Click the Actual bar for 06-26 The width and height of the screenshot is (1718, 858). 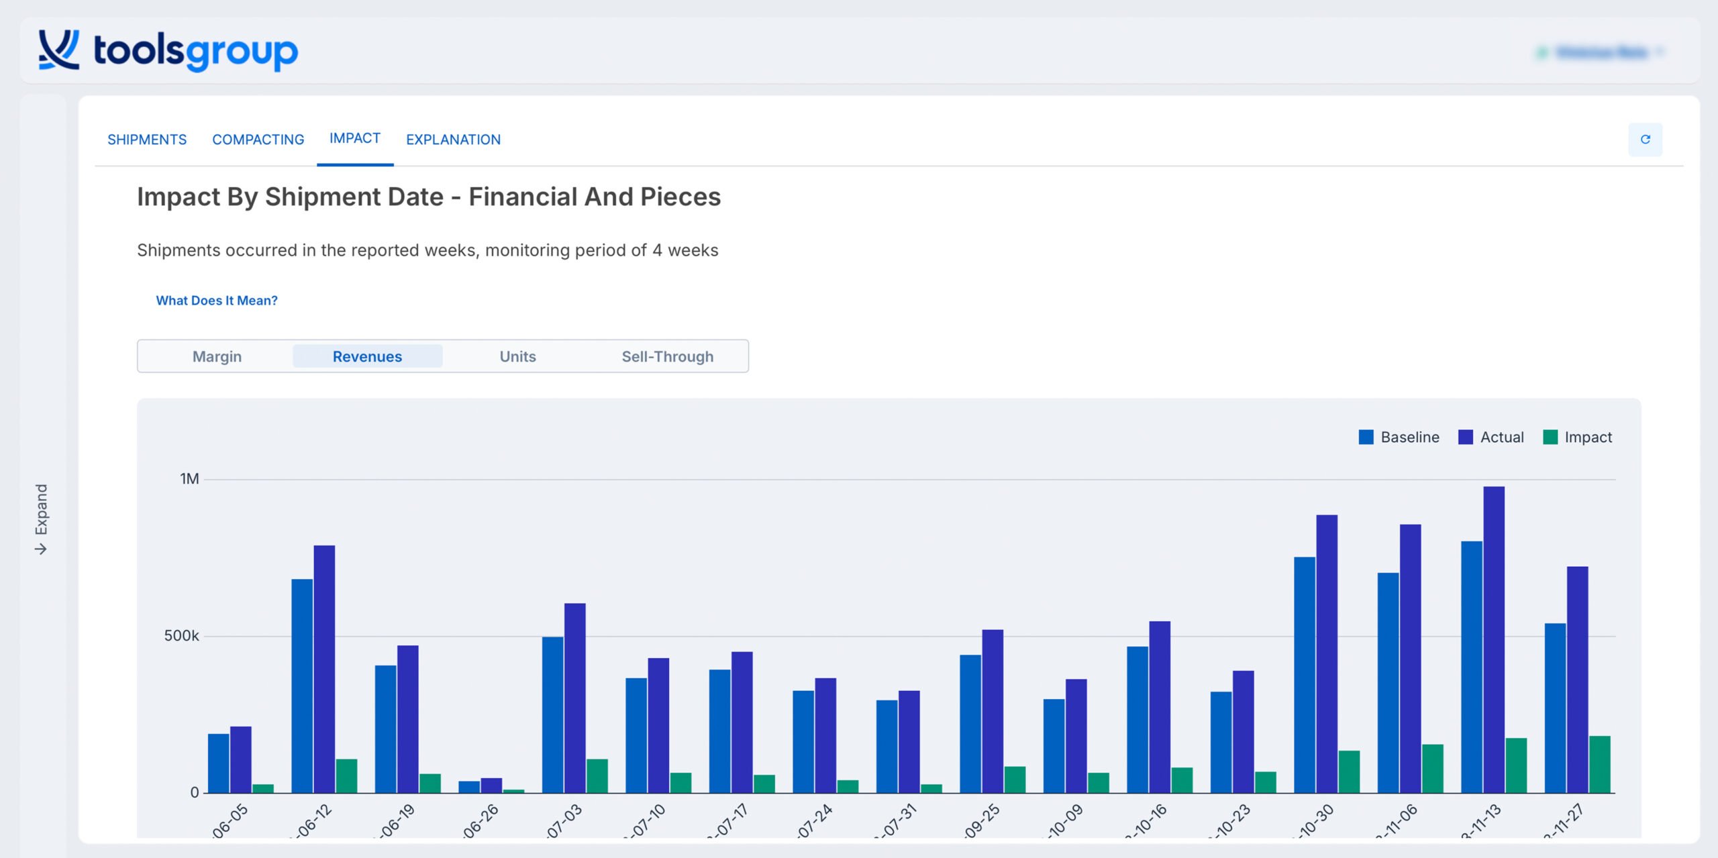click(491, 785)
